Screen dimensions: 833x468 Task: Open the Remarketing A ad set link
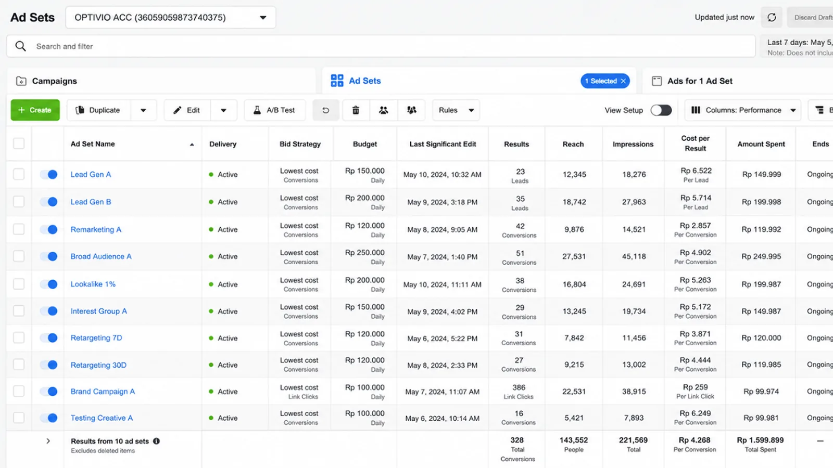point(96,229)
